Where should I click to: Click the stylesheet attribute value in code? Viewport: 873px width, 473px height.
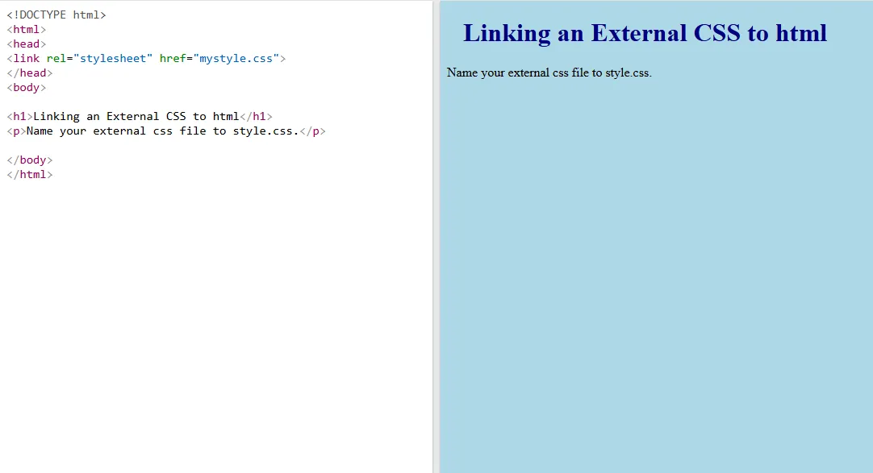click(112, 58)
